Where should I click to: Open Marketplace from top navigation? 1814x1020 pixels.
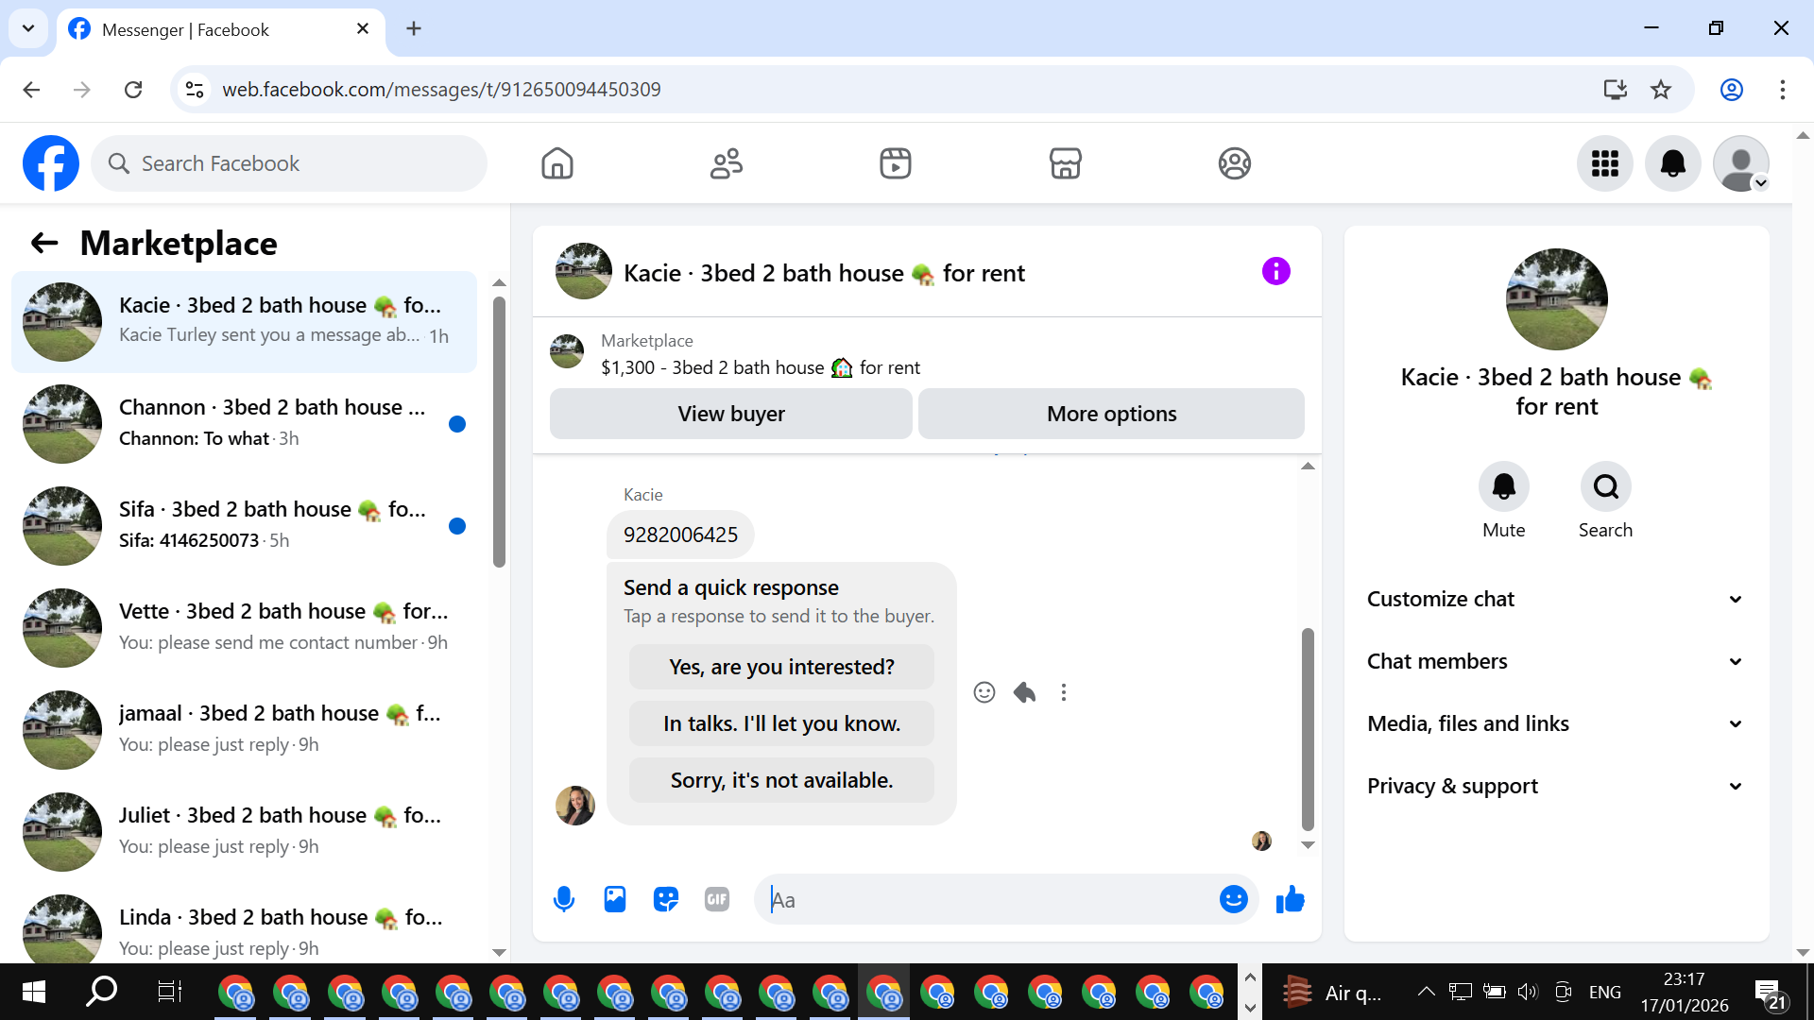[x=1065, y=163]
